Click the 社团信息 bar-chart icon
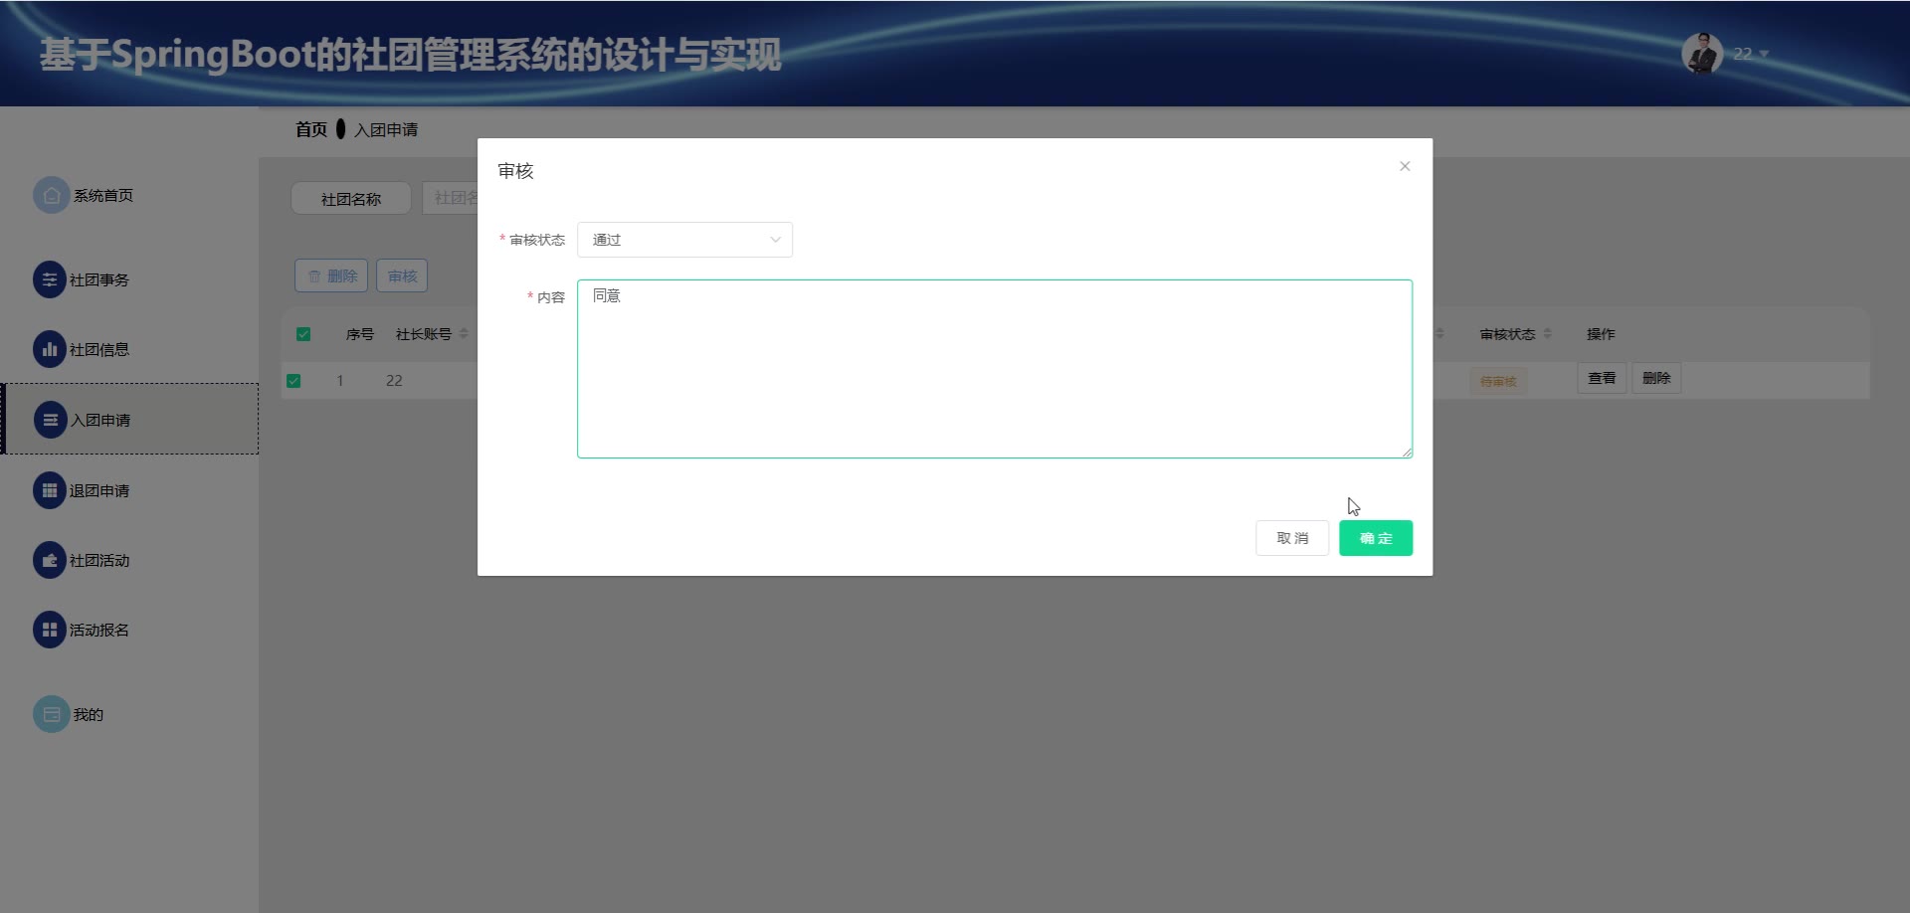1910x913 pixels. (x=50, y=349)
